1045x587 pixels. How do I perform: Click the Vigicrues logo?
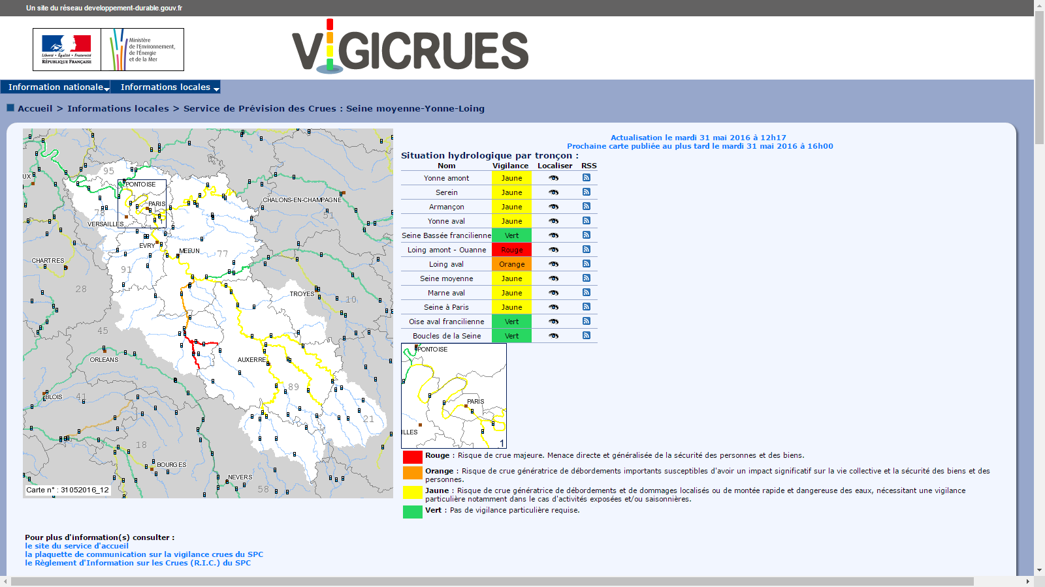(410, 47)
